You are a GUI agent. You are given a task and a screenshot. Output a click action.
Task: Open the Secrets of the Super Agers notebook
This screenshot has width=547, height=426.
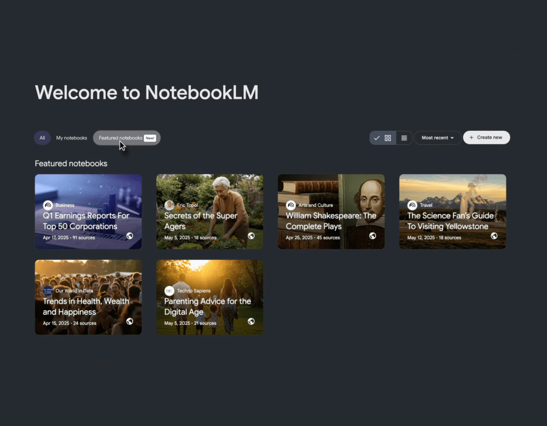(210, 212)
